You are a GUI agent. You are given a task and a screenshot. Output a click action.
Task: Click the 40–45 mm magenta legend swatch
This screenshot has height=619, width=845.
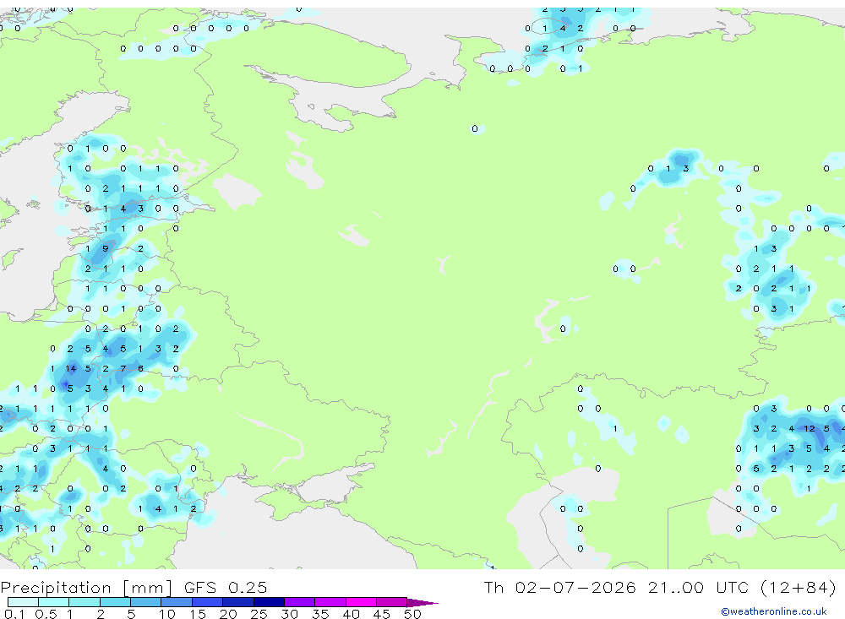pyautogui.click(x=361, y=602)
